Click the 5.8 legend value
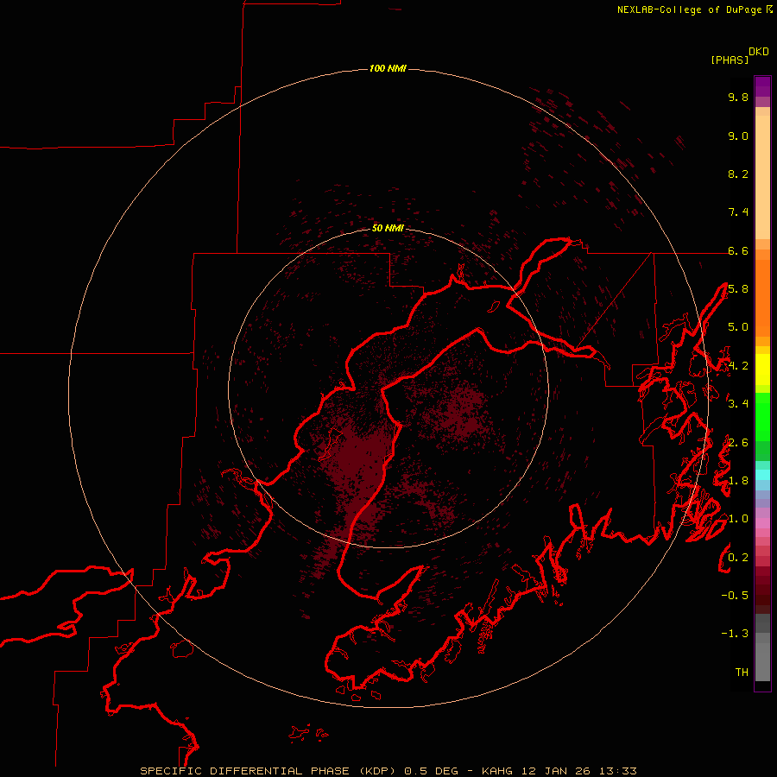This screenshot has height=777, width=777. 738,289
